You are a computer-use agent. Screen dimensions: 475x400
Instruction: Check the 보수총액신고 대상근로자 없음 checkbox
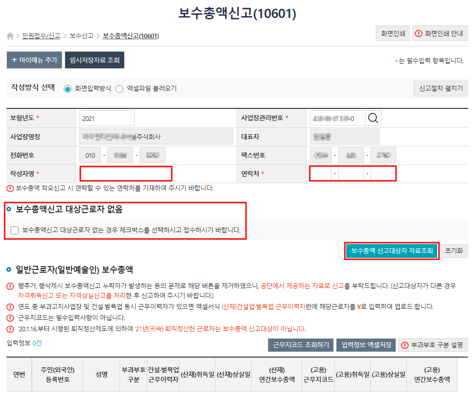tap(14, 230)
